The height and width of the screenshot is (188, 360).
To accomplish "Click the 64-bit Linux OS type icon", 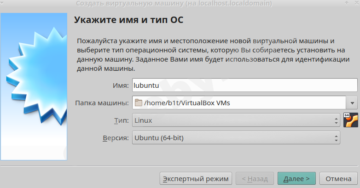I will click(x=350, y=120).
